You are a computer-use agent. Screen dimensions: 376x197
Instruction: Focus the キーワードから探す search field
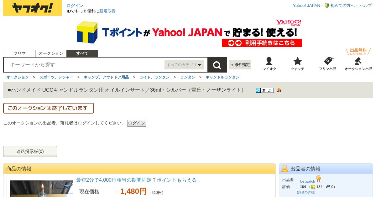point(85,65)
